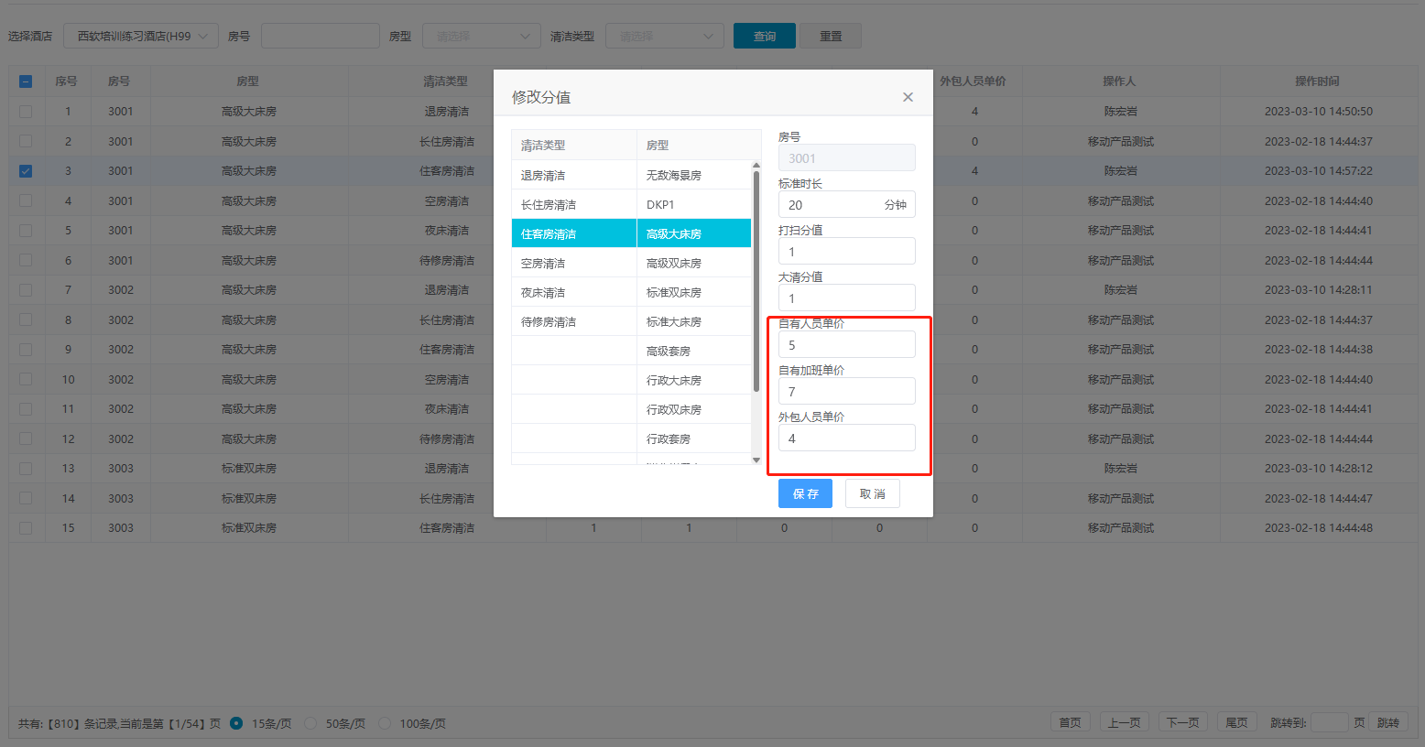Viewport: 1425px width, 747px height.
Task: Click the dialog list scrollbar down arrow
Action: tap(756, 460)
